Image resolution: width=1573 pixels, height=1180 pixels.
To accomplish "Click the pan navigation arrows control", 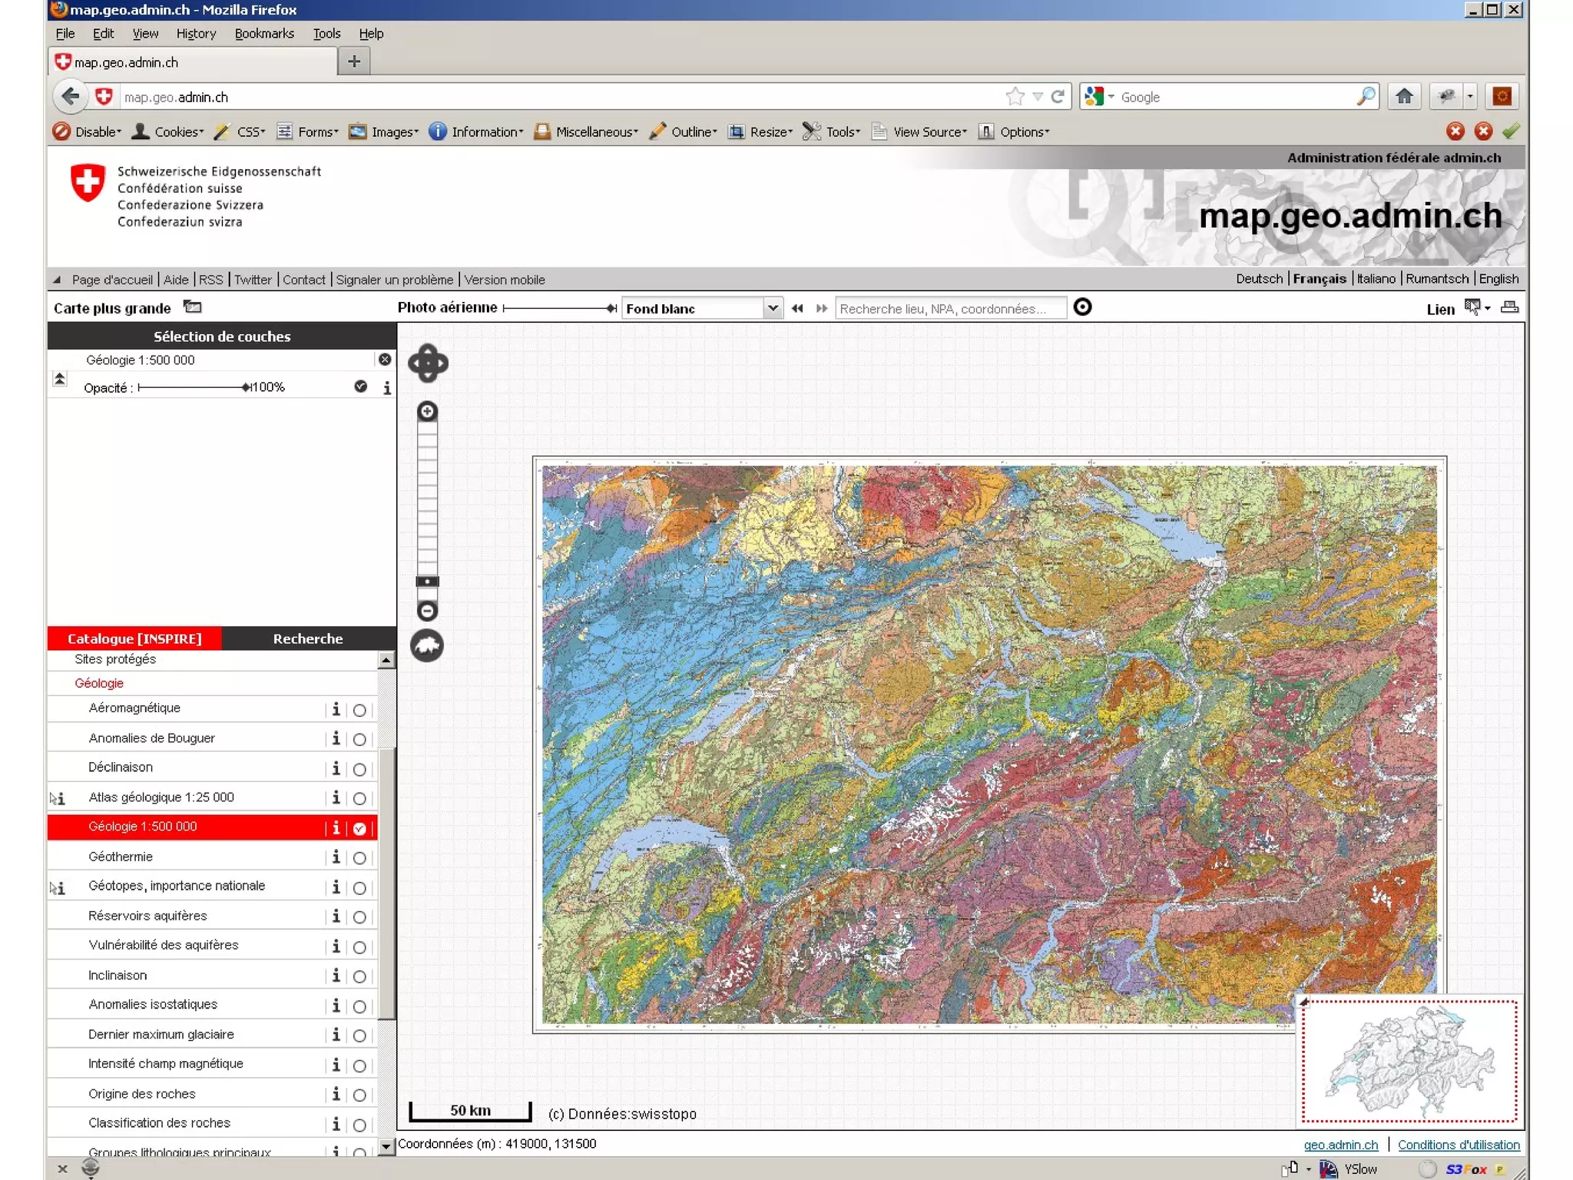I will 428,363.
